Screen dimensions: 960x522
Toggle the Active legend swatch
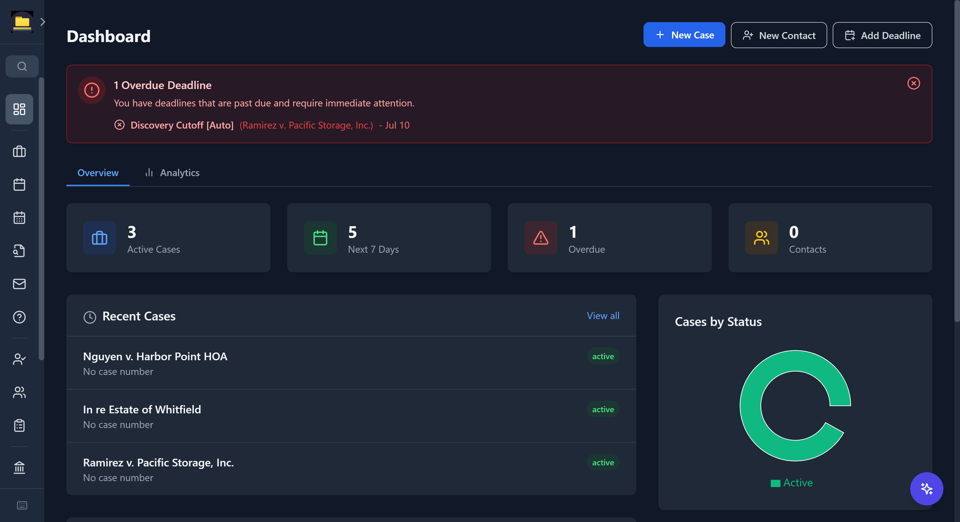775,483
